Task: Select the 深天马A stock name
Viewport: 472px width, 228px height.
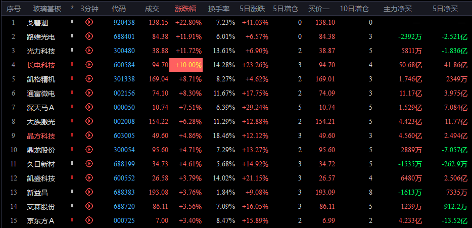Action: 40,108
